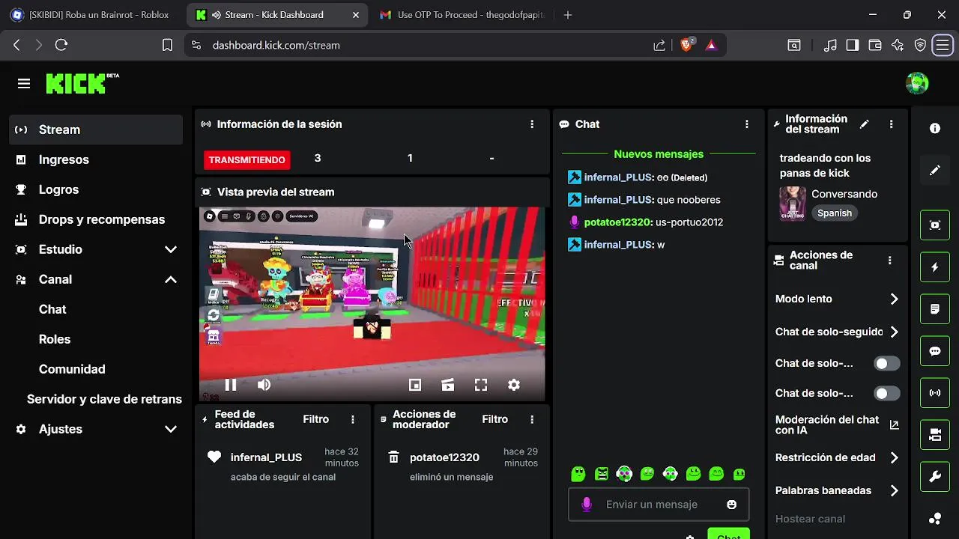Expand the Ajustes sidebar section
The width and height of the screenshot is (959, 539).
tap(97, 429)
